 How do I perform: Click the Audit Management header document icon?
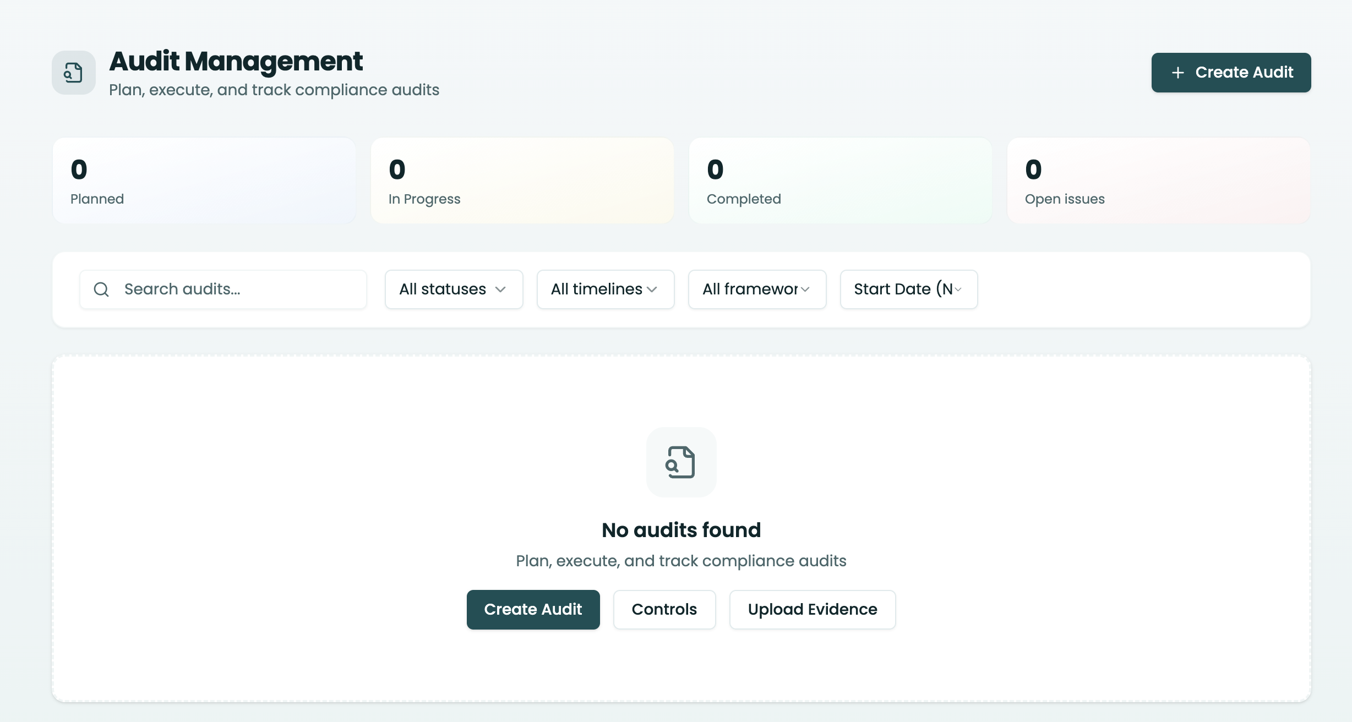(x=73, y=73)
